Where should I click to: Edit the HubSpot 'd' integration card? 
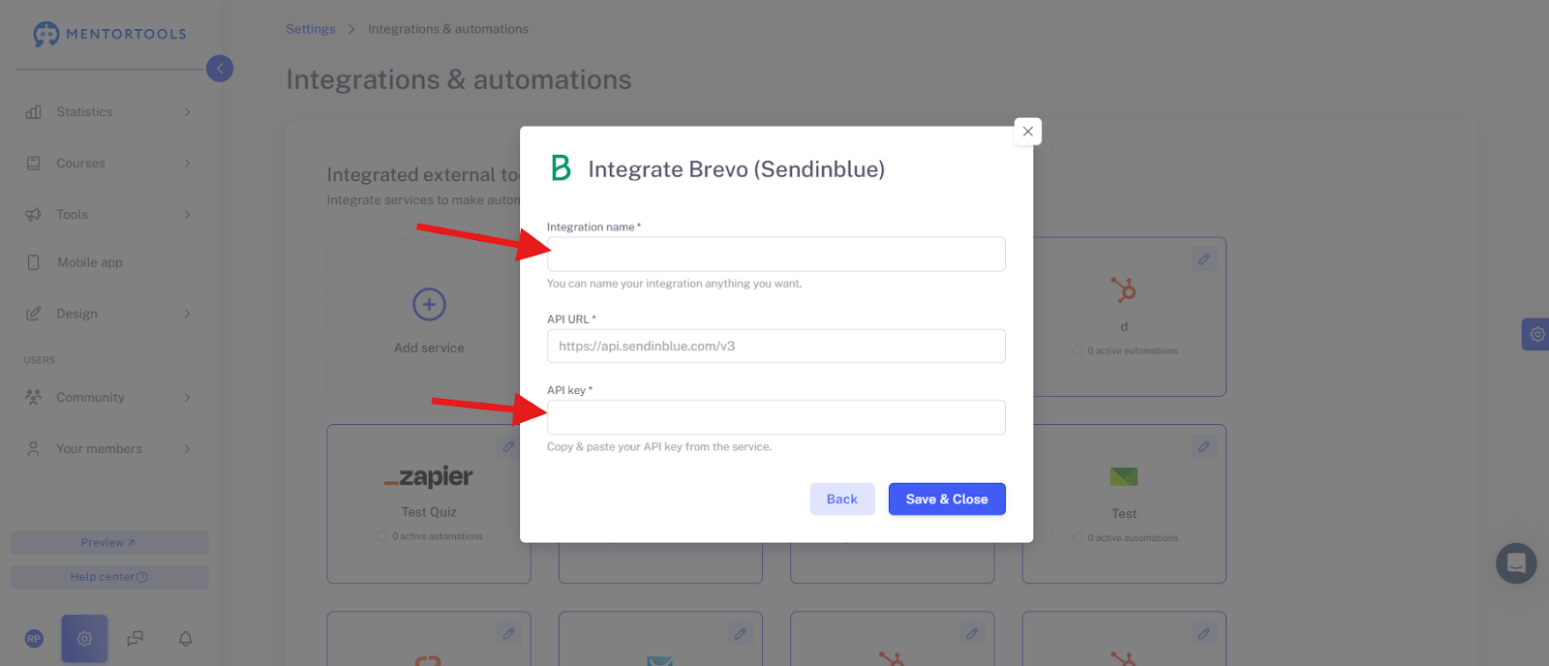click(x=1203, y=259)
